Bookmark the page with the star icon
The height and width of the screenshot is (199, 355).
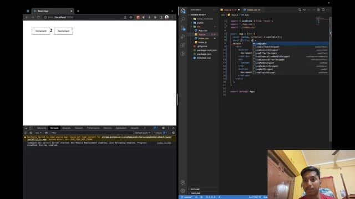pyautogui.click(x=131, y=17)
